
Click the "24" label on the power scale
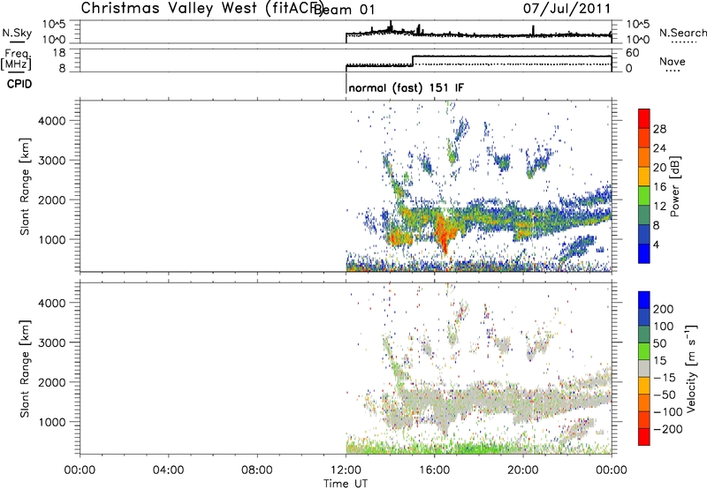tap(659, 148)
